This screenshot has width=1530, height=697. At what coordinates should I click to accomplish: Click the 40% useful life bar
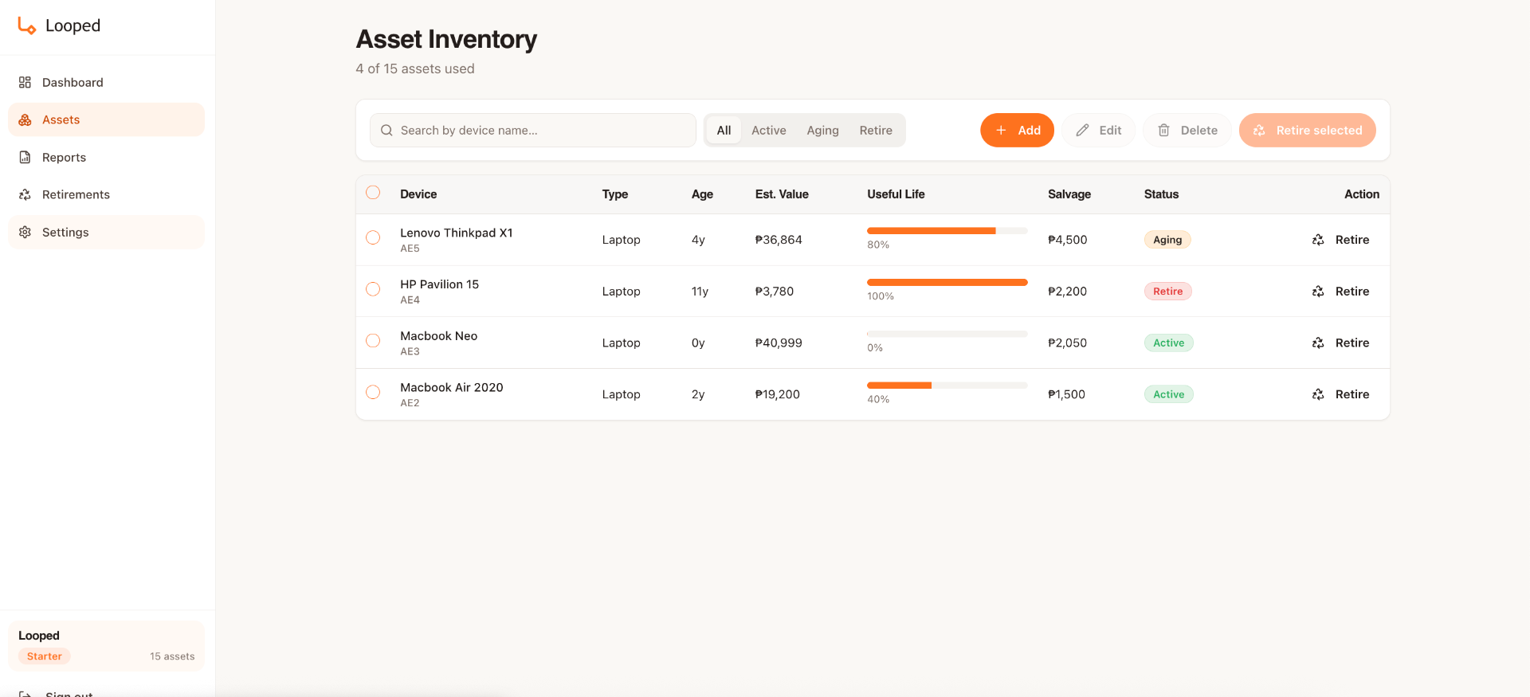(x=947, y=386)
